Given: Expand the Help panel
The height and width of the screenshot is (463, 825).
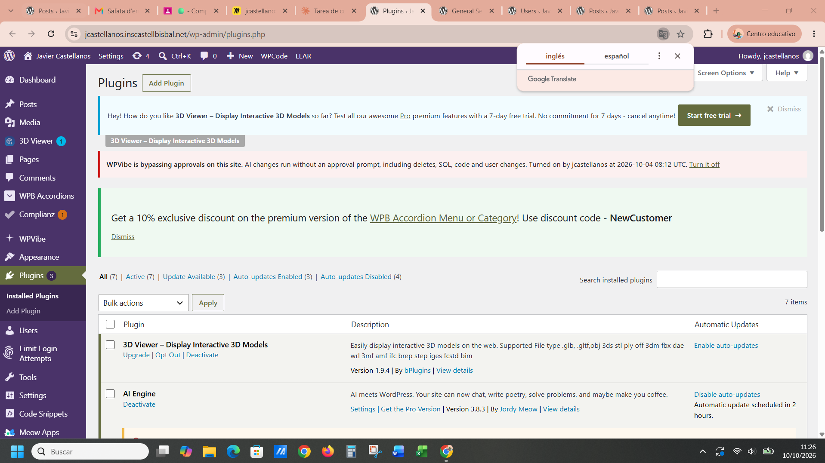Looking at the screenshot, I should tap(787, 73).
